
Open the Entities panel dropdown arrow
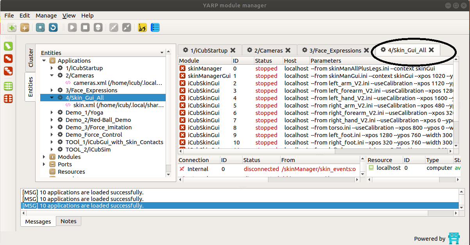click(x=162, y=53)
